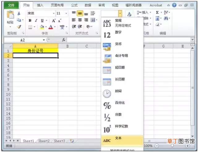
Task: Open the font color dropdown arrow
Action: (x=55, y=27)
